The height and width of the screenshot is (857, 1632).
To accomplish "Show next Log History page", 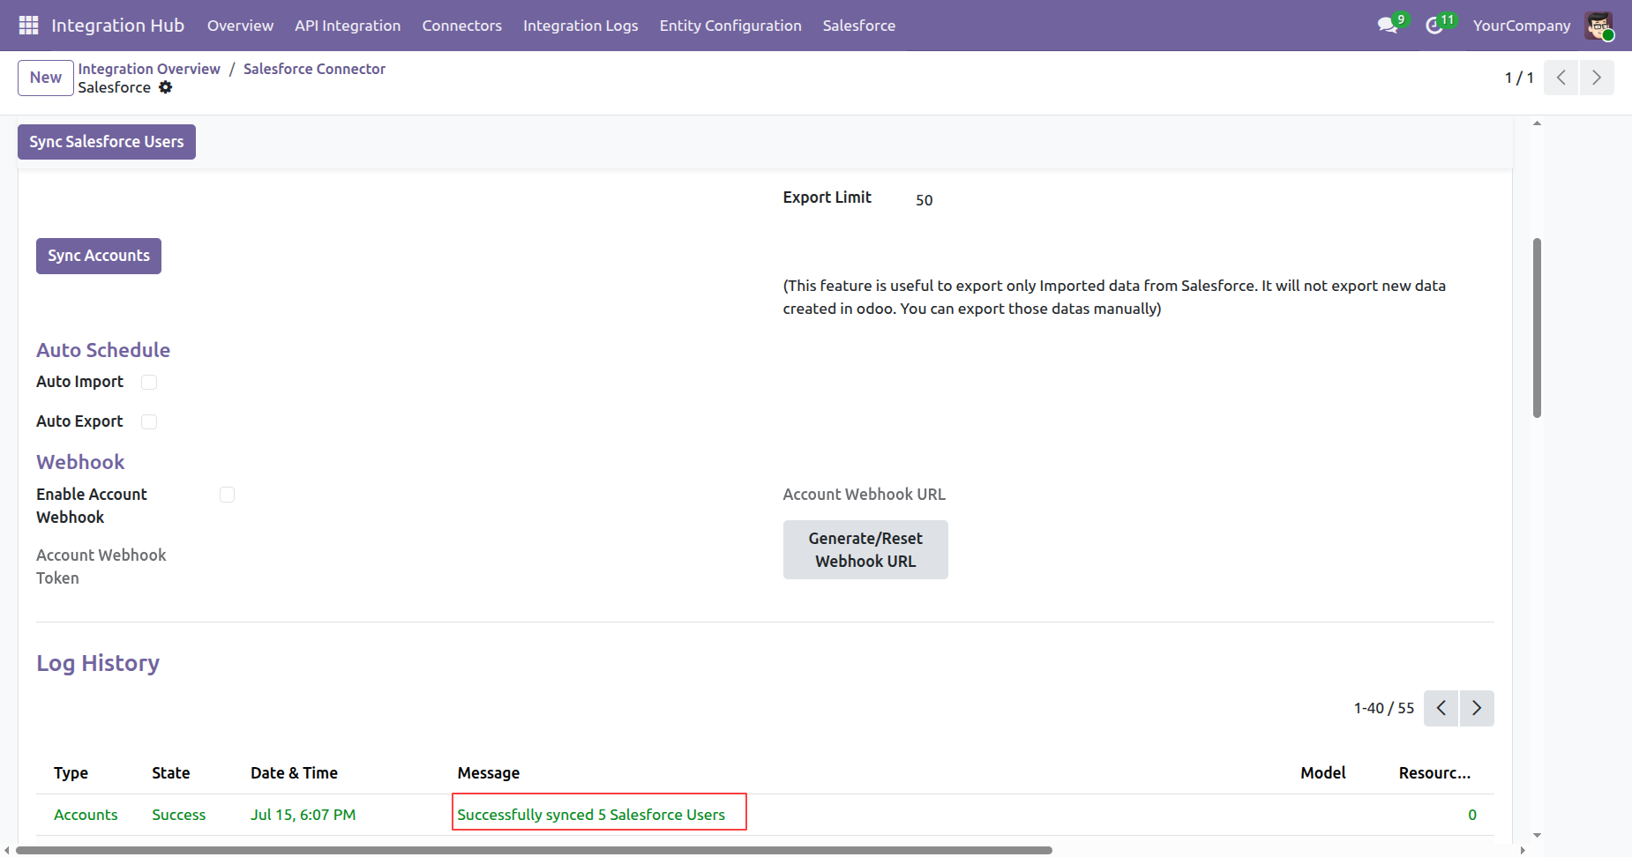I will coord(1477,708).
